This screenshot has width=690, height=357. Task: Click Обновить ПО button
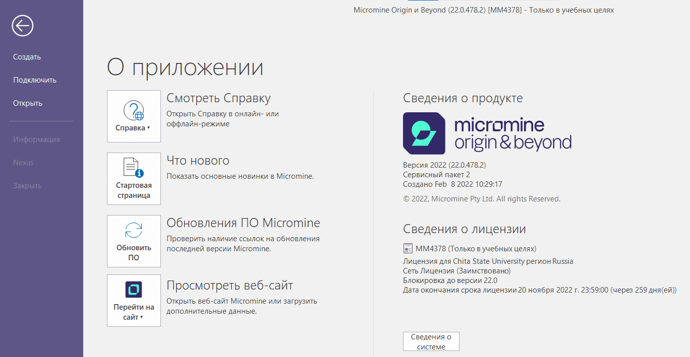coord(134,241)
